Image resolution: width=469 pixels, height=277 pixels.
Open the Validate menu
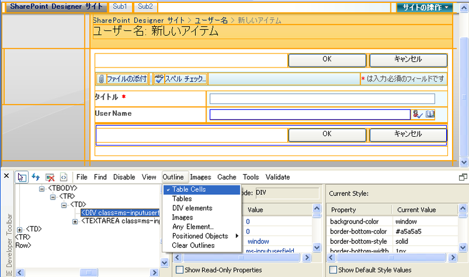[277, 177]
